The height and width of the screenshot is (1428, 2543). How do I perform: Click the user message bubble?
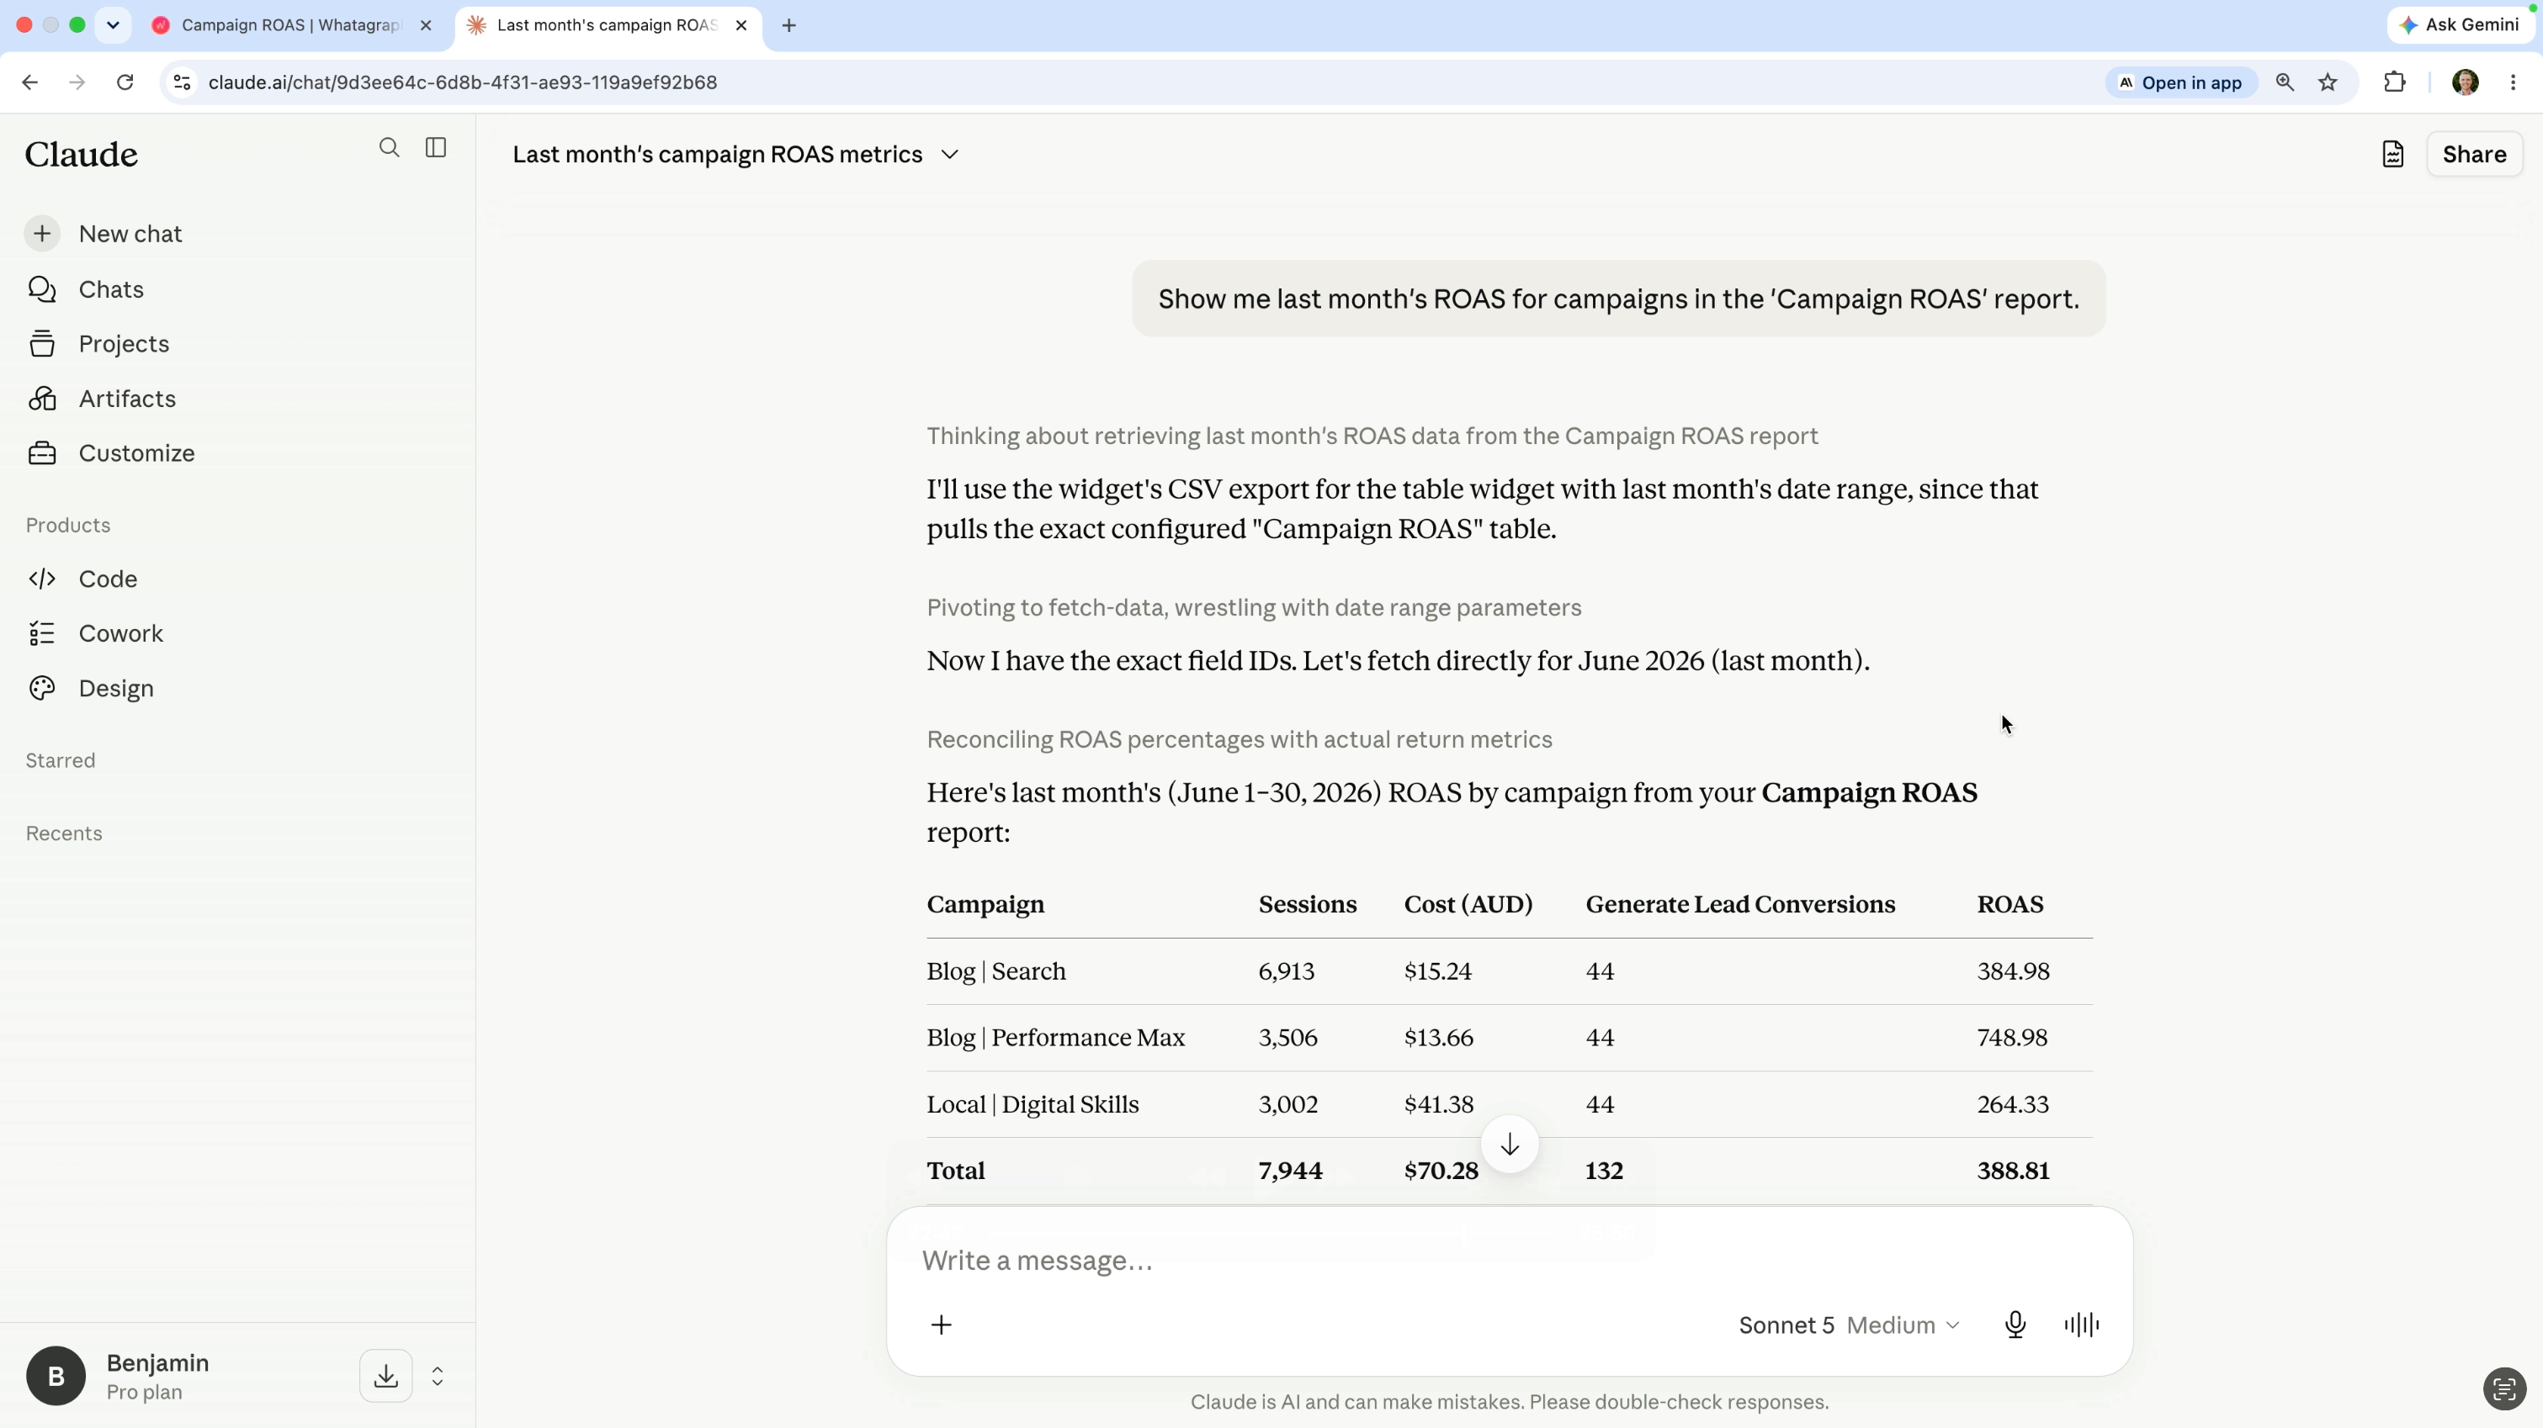[1618, 299]
